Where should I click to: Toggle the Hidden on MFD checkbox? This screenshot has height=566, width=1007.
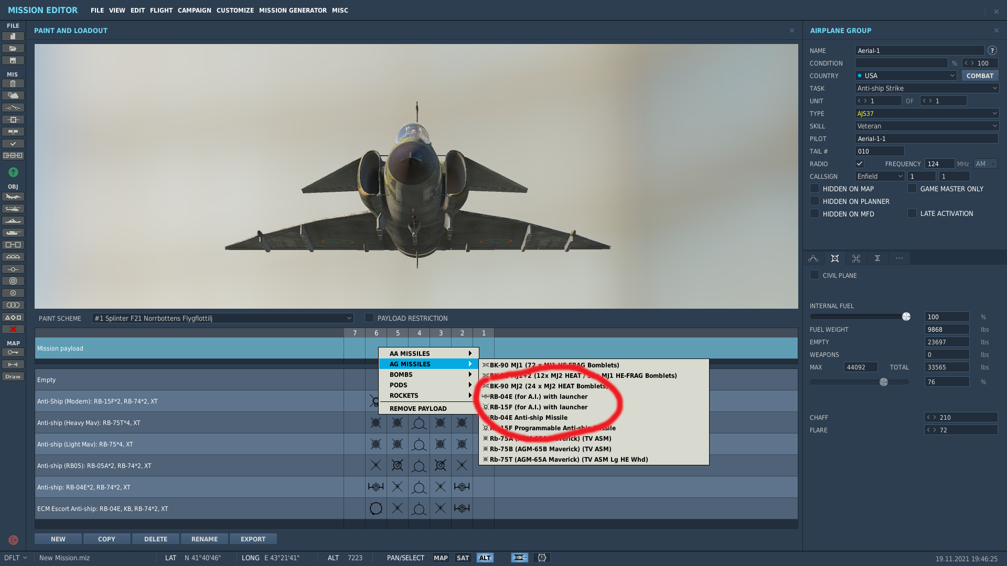pyautogui.click(x=815, y=213)
